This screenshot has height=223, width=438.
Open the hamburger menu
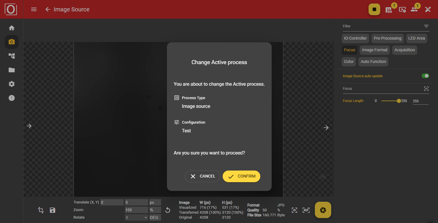(x=34, y=9)
